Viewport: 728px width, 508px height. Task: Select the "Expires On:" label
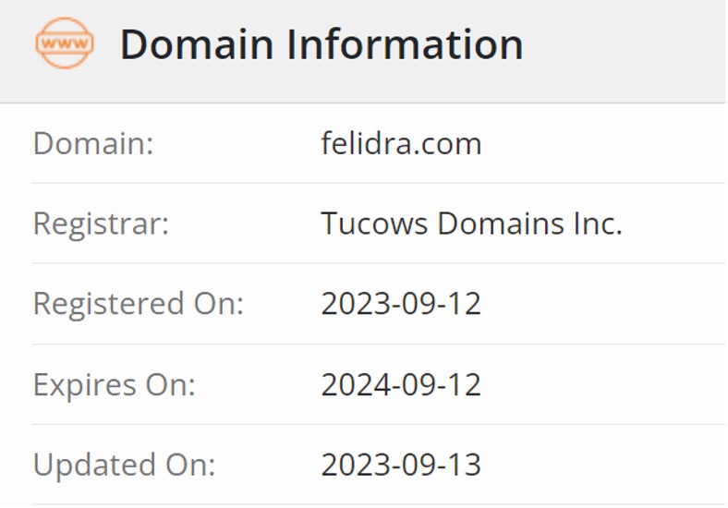[x=114, y=384]
